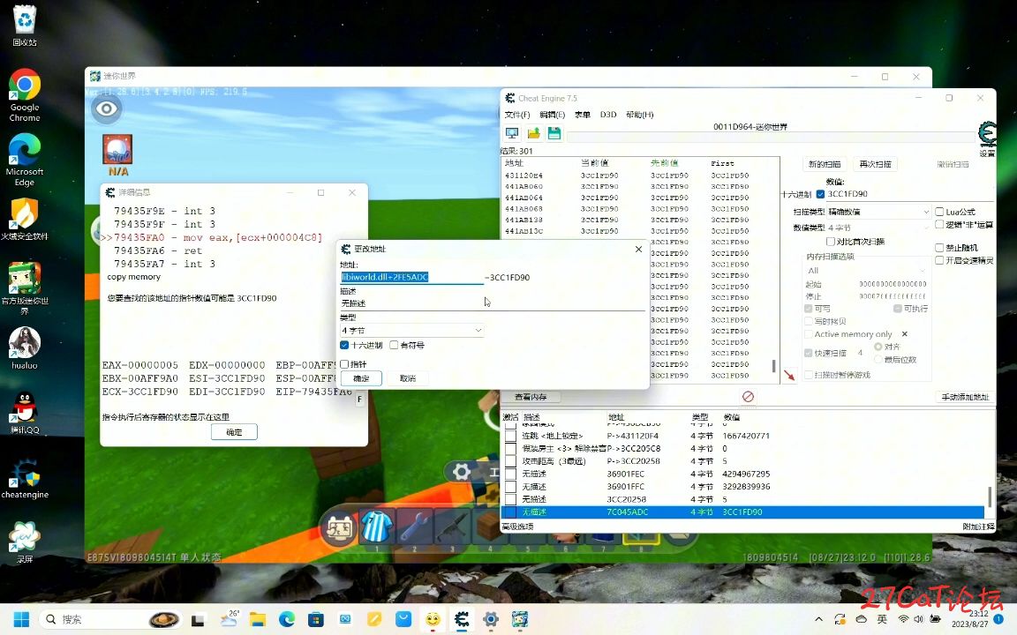Open the process list monitor icon in Cheat Engine
Image resolution: width=1017 pixels, height=635 pixels.
coord(512,133)
